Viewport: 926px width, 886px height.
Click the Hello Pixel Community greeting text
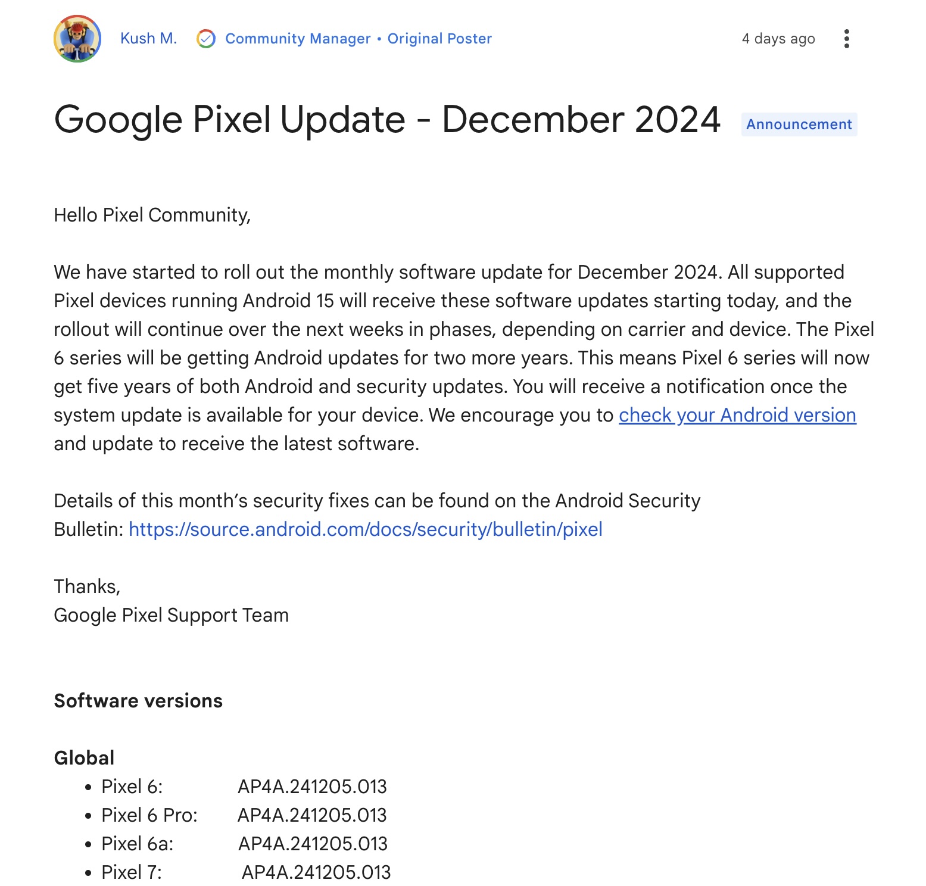(153, 215)
